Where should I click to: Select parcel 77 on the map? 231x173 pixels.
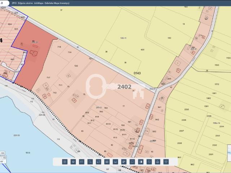click(x=123, y=106)
